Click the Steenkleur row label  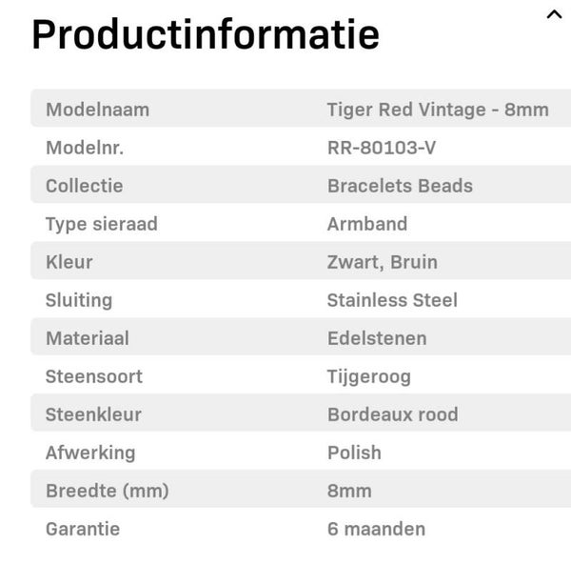click(93, 414)
